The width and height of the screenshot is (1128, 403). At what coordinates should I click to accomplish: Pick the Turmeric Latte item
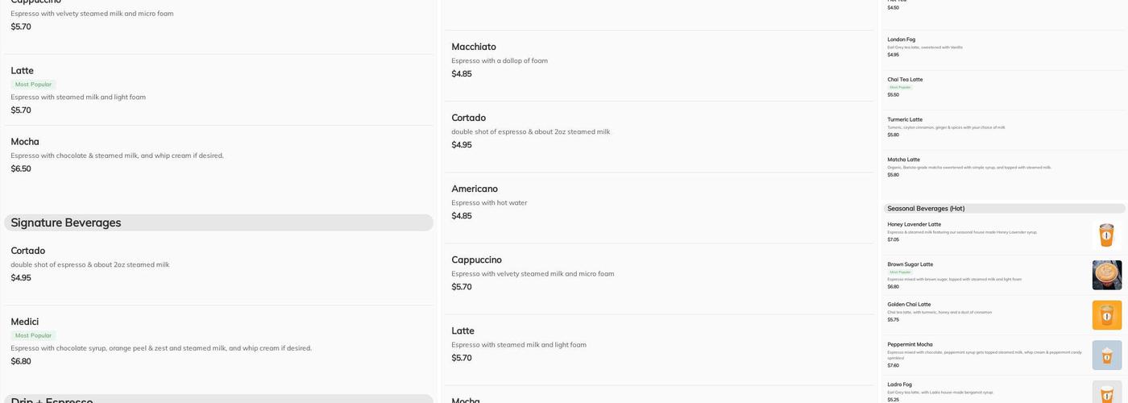(905, 119)
